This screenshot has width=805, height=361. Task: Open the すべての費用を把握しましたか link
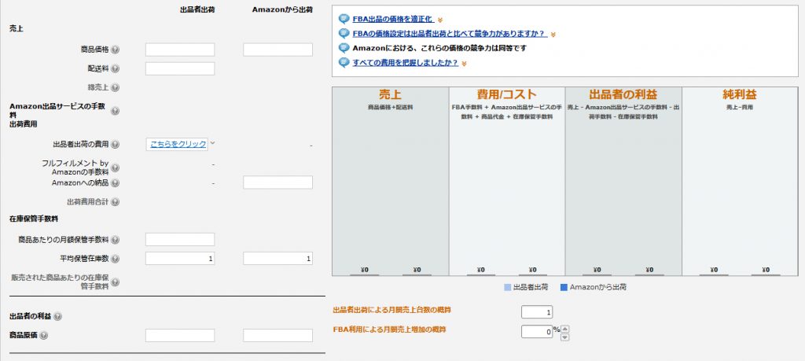point(406,63)
